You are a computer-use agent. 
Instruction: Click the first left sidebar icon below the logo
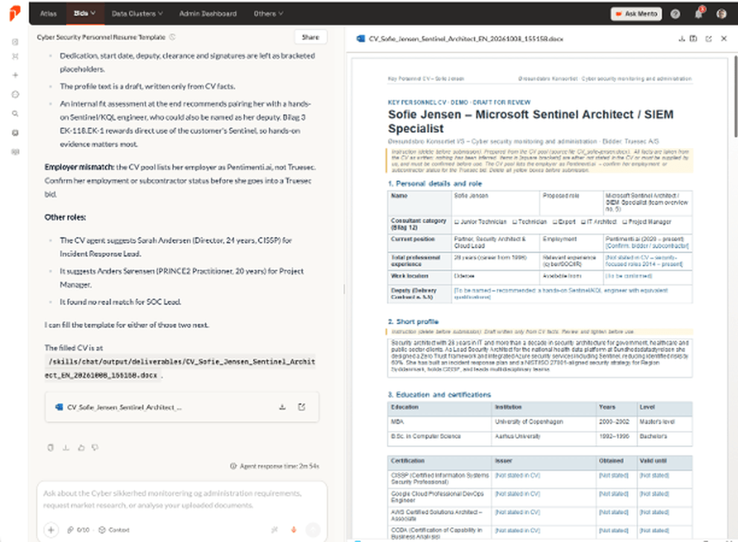[x=15, y=42]
